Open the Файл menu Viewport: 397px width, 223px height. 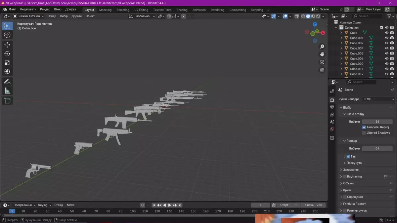pos(13,10)
